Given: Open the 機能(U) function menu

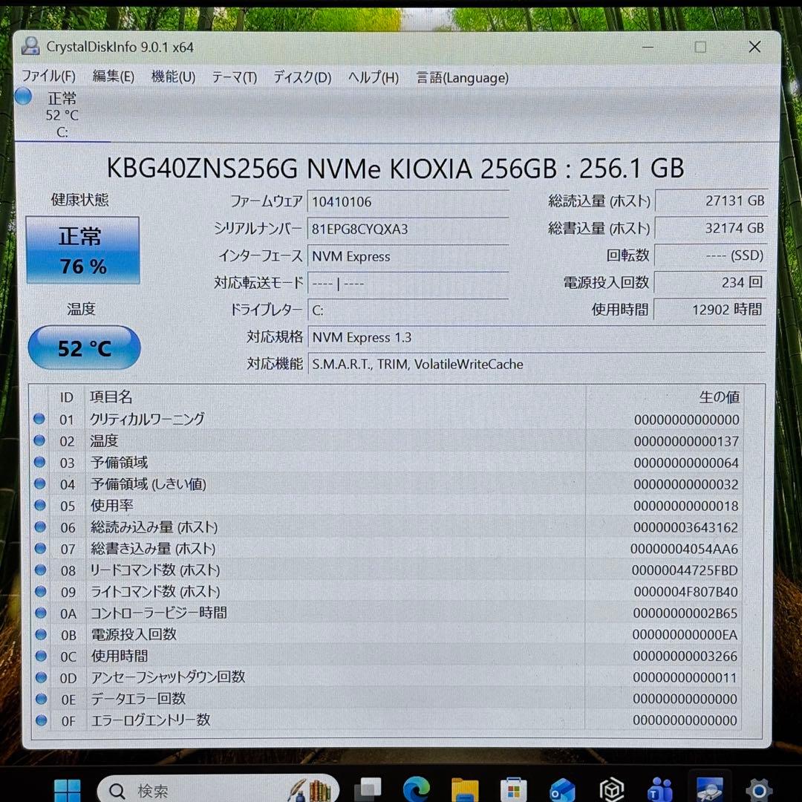Looking at the screenshot, I should click(x=174, y=77).
